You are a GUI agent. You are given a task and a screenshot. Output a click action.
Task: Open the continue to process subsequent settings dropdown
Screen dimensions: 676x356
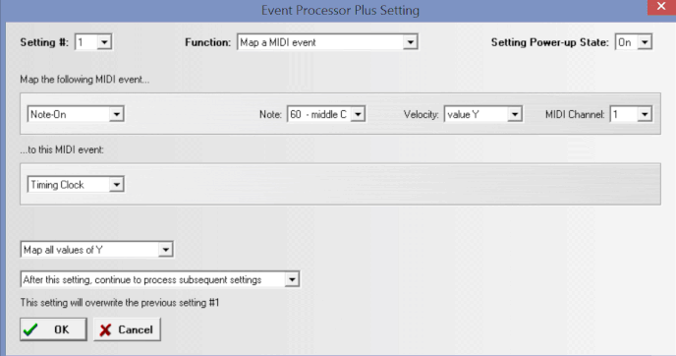click(x=160, y=279)
